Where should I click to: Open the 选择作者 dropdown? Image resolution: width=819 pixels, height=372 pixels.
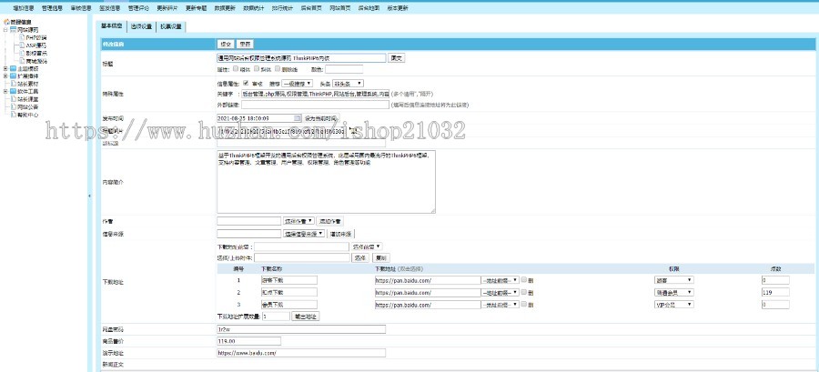[x=298, y=221]
